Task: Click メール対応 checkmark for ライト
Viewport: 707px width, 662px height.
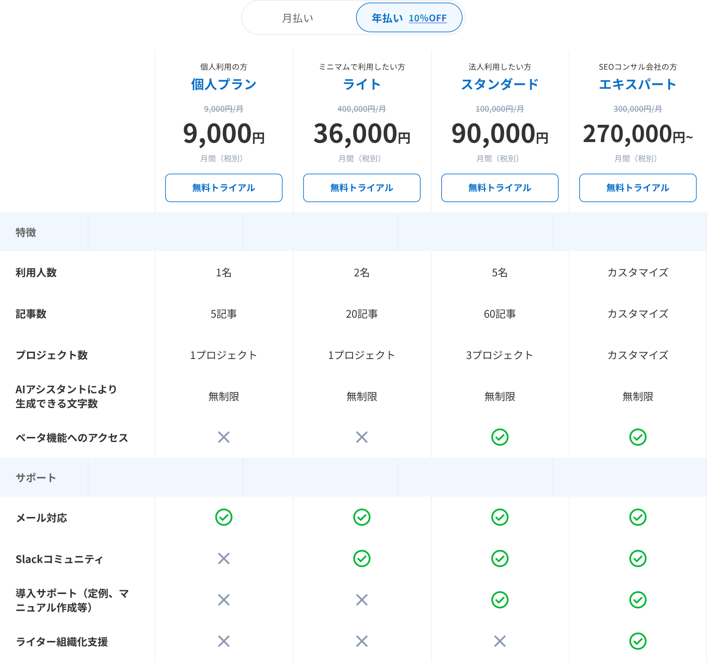Action: tap(362, 517)
